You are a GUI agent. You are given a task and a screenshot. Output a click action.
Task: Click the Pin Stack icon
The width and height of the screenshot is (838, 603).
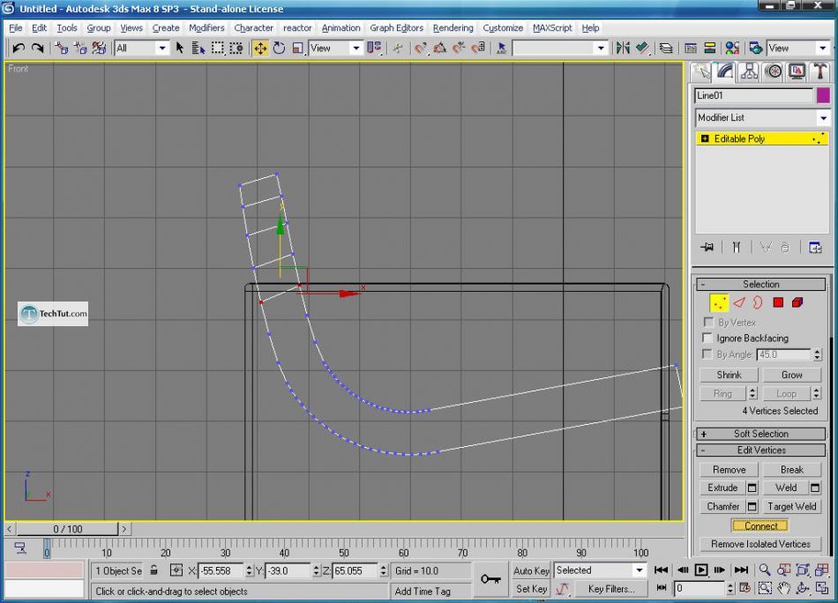[707, 248]
